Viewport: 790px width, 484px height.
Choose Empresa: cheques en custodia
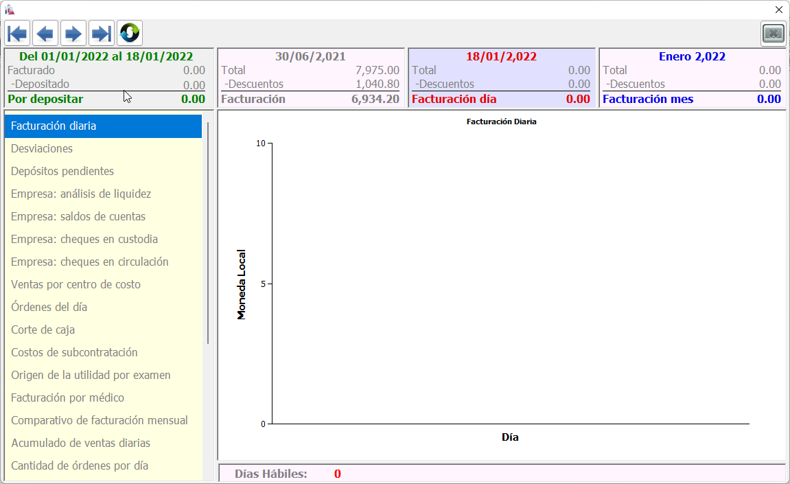(x=84, y=240)
